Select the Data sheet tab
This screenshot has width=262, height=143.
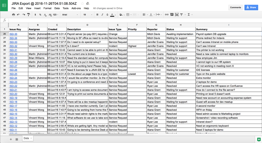(x=28, y=138)
